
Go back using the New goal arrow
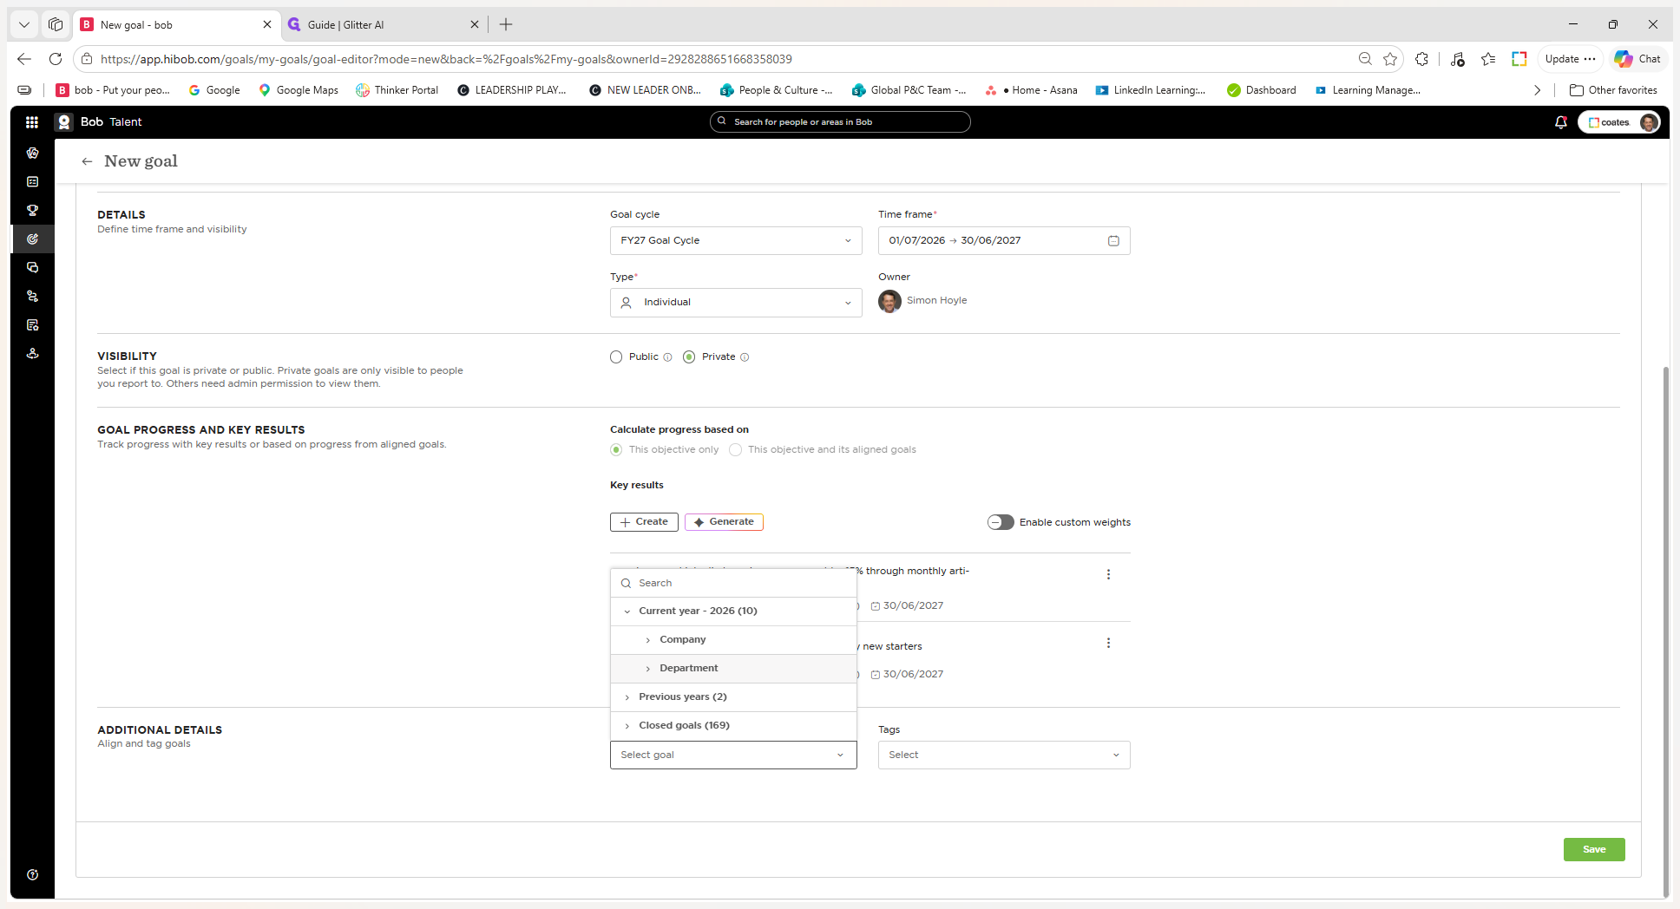pos(87,161)
